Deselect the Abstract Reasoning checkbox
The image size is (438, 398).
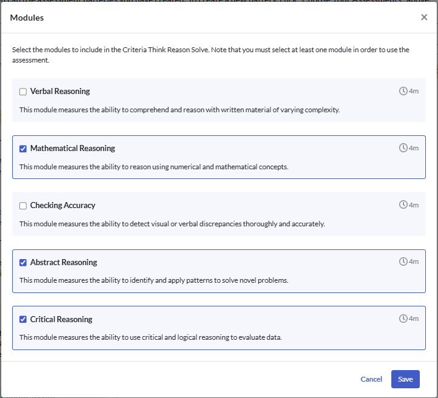point(23,263)
